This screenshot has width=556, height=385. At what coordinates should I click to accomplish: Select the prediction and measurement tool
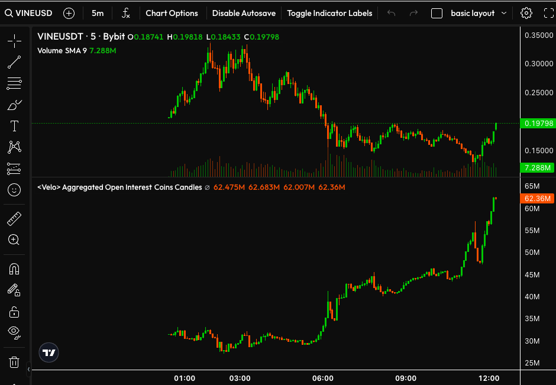point(14,169)
